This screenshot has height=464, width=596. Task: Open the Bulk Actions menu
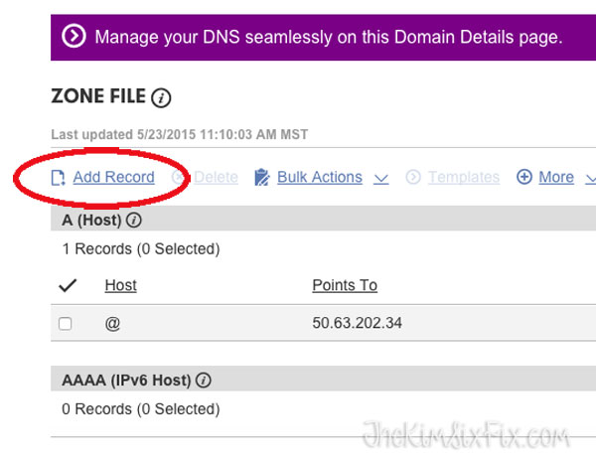[319, 178]
